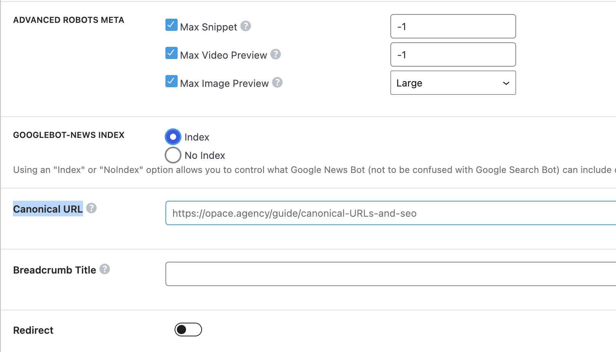Click the highlighted Canonical URL label
Image resolution: width=616 pixels, height=352 pixels.
tap(48, 209)
